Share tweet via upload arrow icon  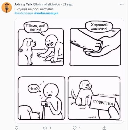[104, 128]
